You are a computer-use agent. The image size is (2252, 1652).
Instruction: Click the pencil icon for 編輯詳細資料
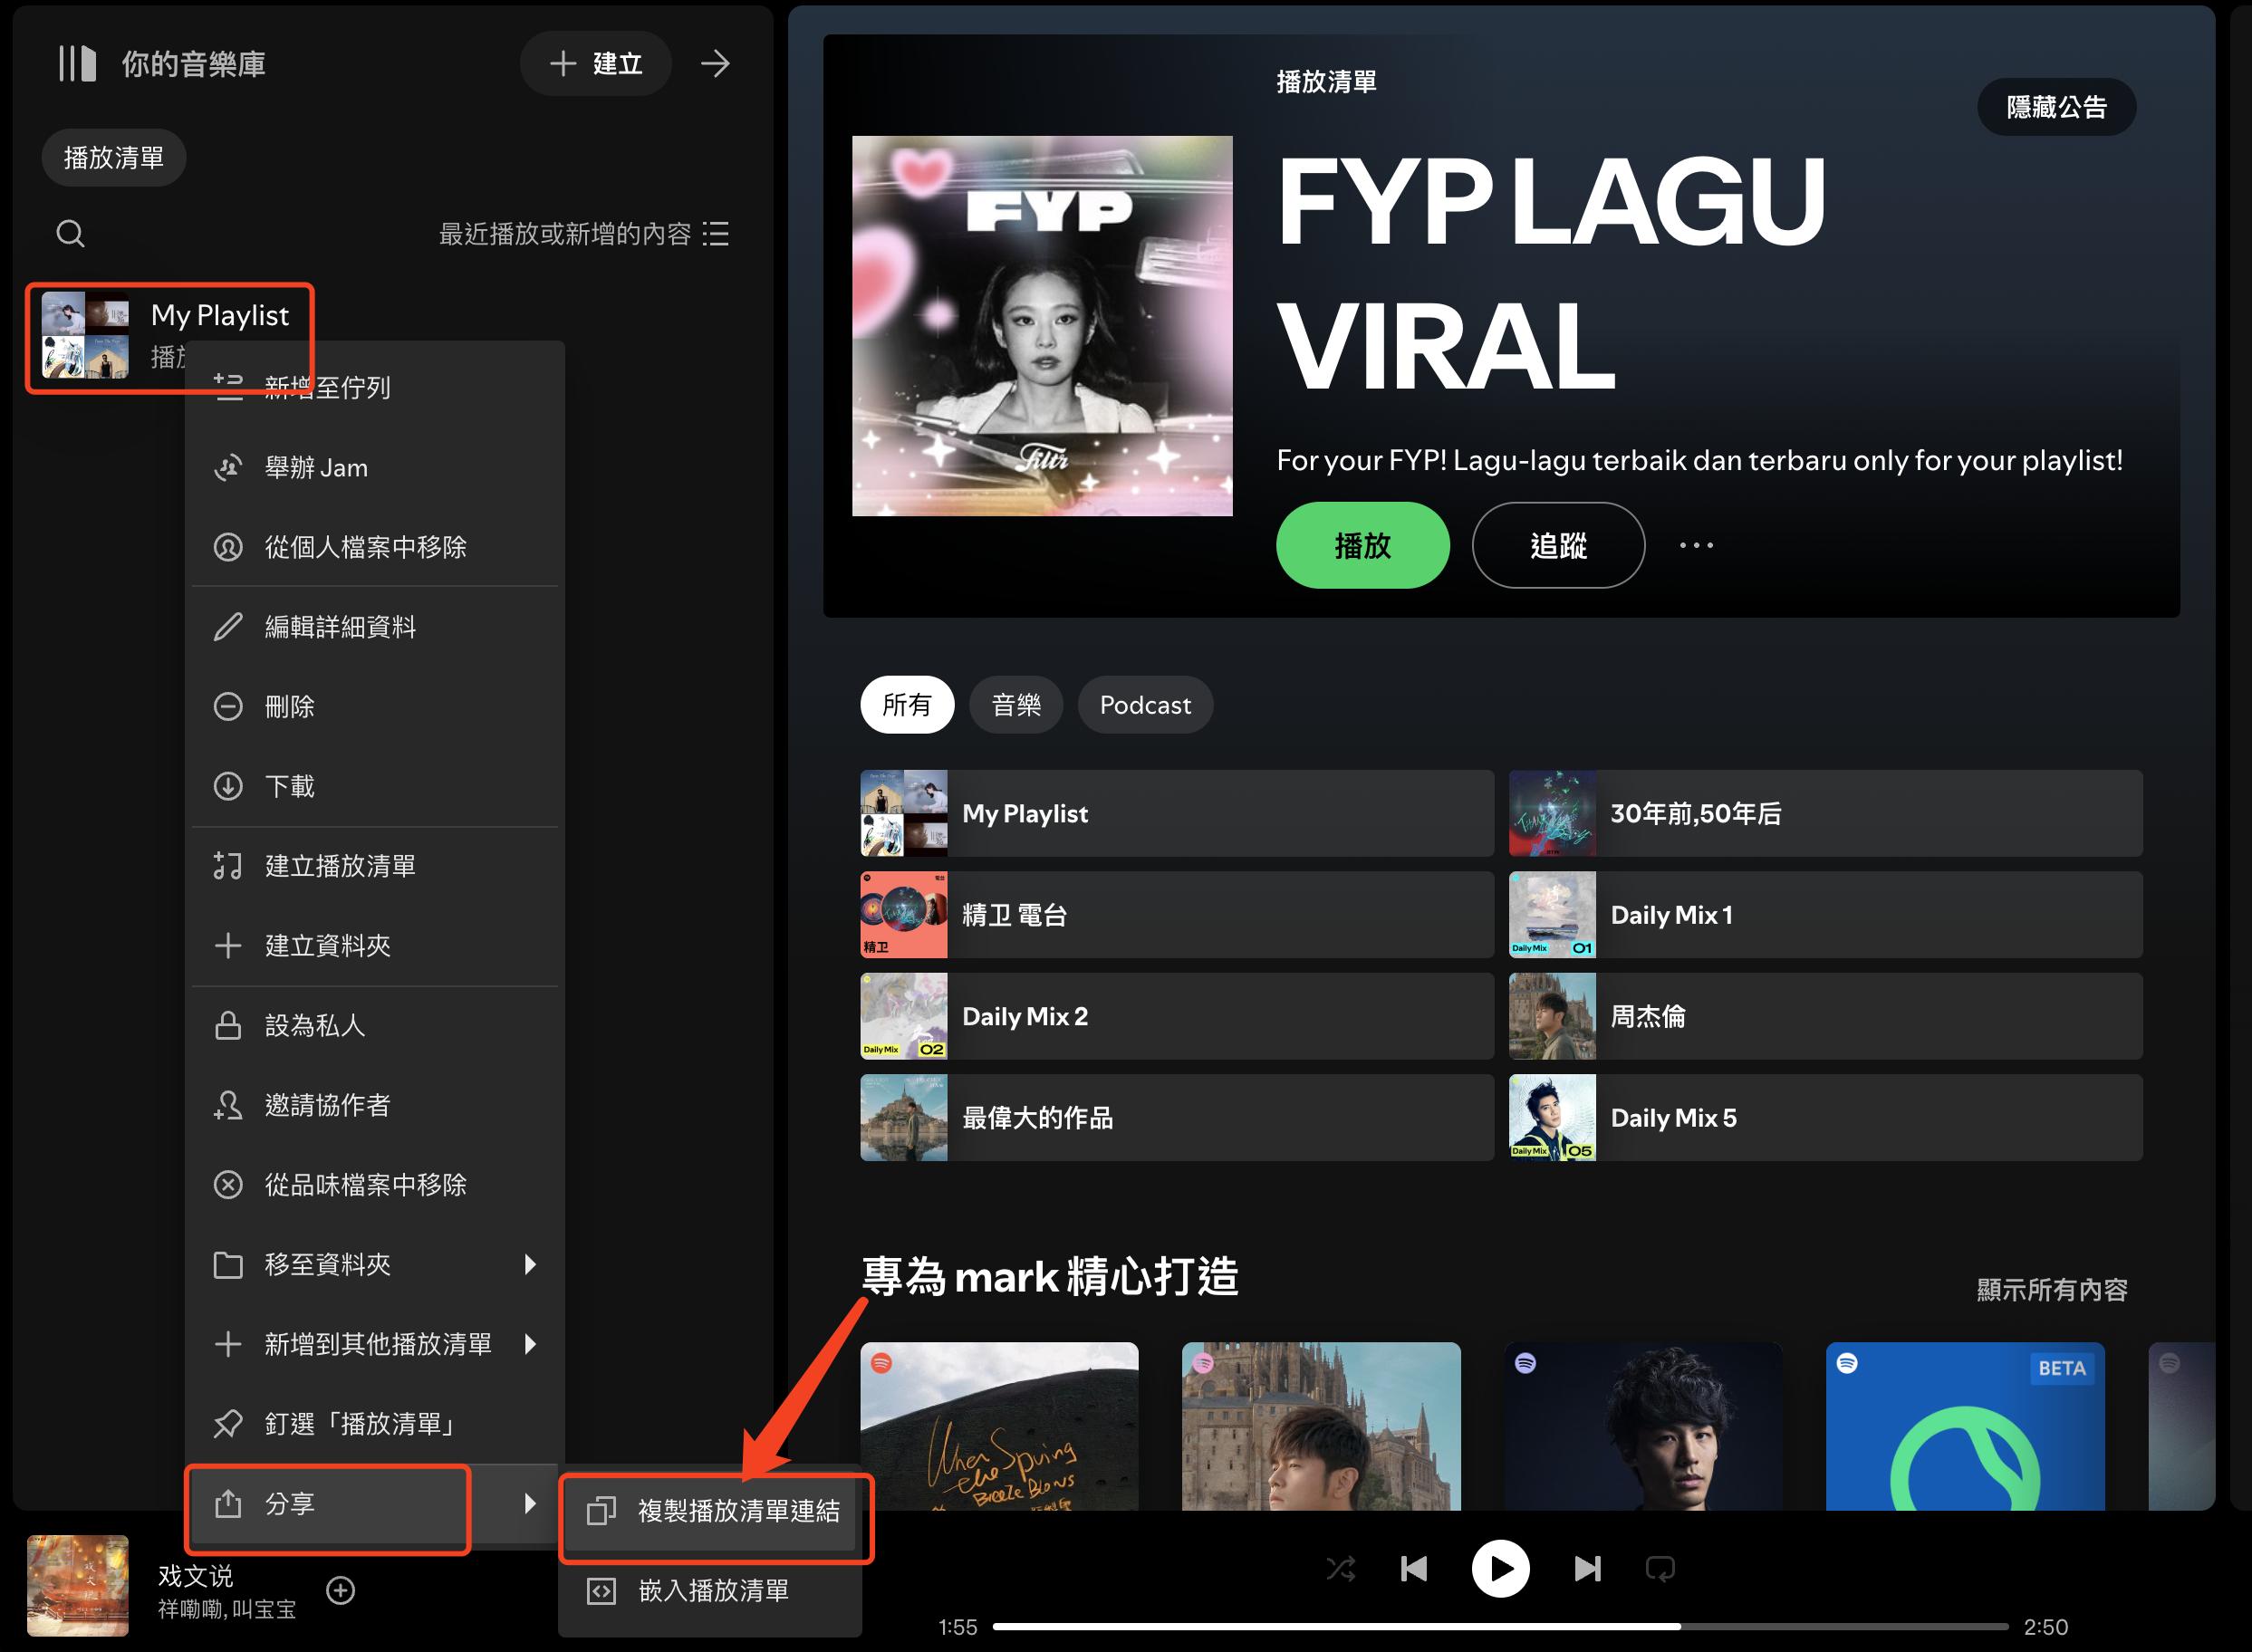[228, 627]
